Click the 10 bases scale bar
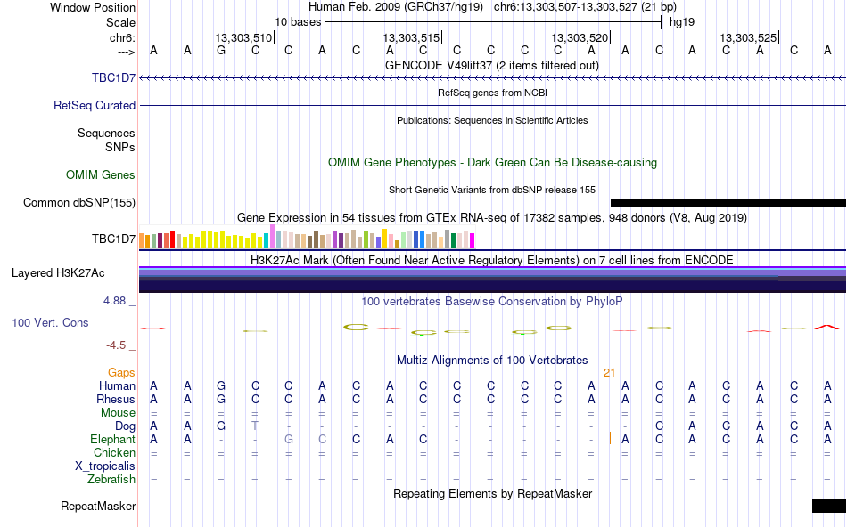Screen dimensions: 847x527 pos(493,22)
